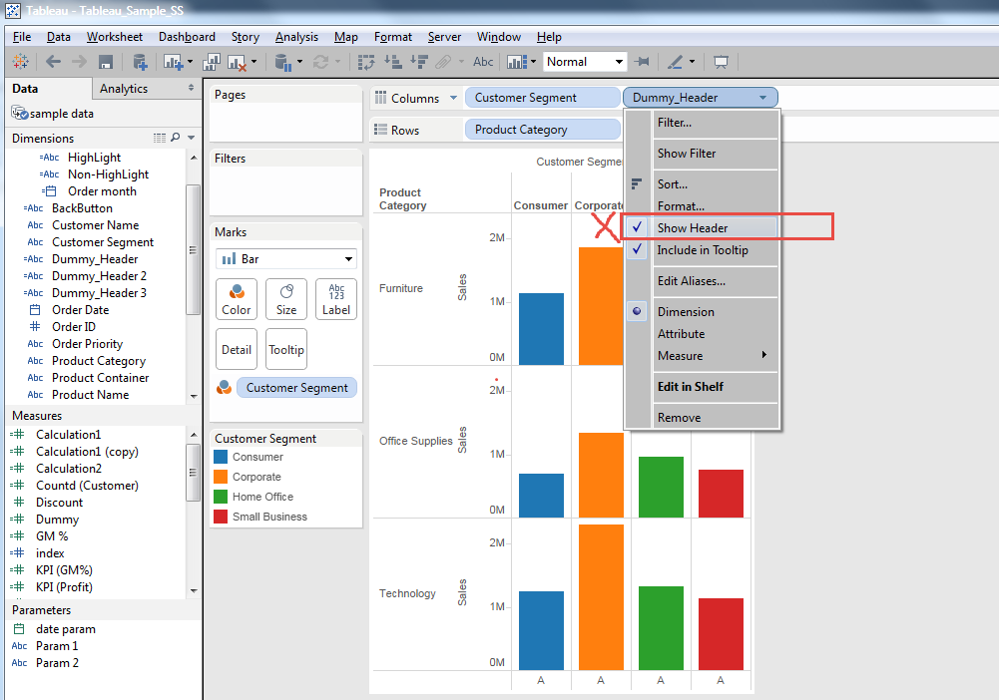
Task: Toggle Show Mark Labels Abc icon
Action: pyautogui.click(x=483, y=62)
